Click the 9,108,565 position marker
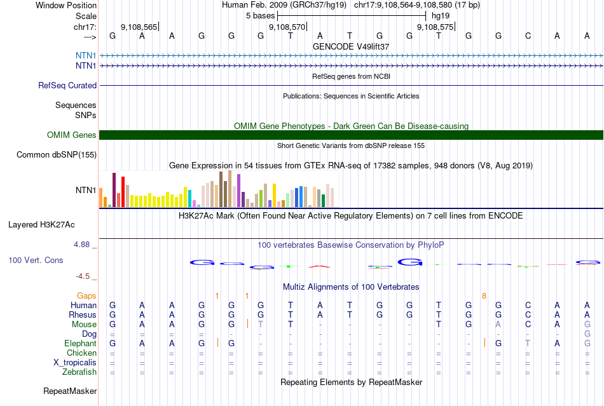This screenshot has height=406, width=604. click(x=139, y=27)
